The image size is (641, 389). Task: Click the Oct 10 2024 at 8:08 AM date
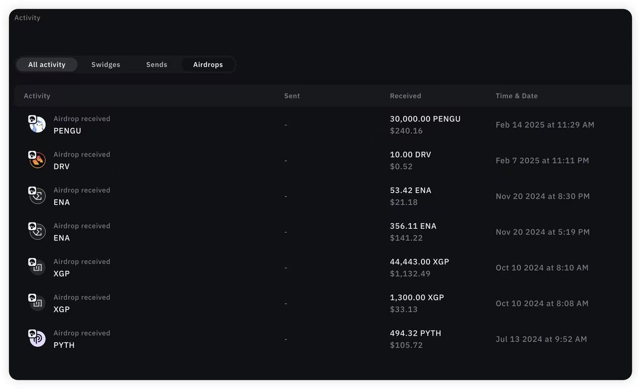[x=542, y=304]
